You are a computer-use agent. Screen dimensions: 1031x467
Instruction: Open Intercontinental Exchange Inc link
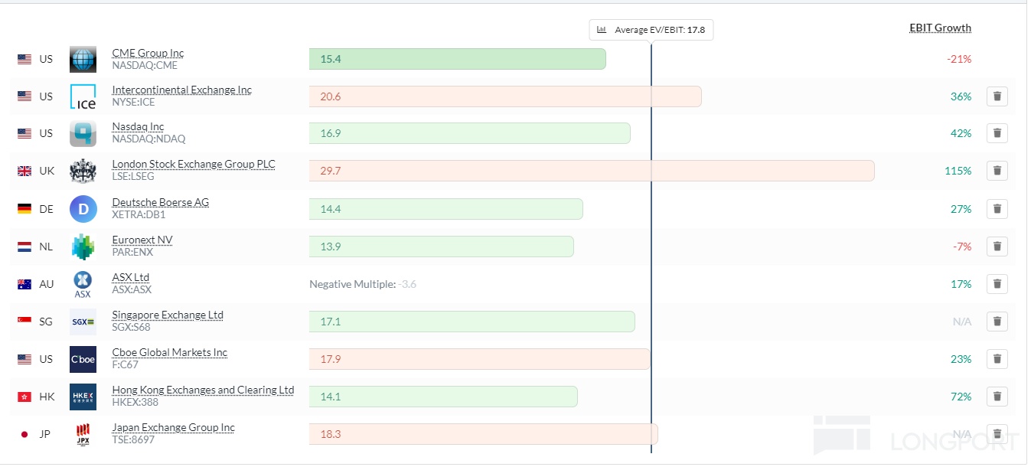coord(181,90)
